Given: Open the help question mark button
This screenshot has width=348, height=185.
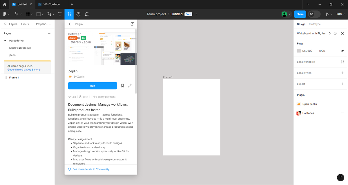Looking at the screenshot, I should 340,177.
